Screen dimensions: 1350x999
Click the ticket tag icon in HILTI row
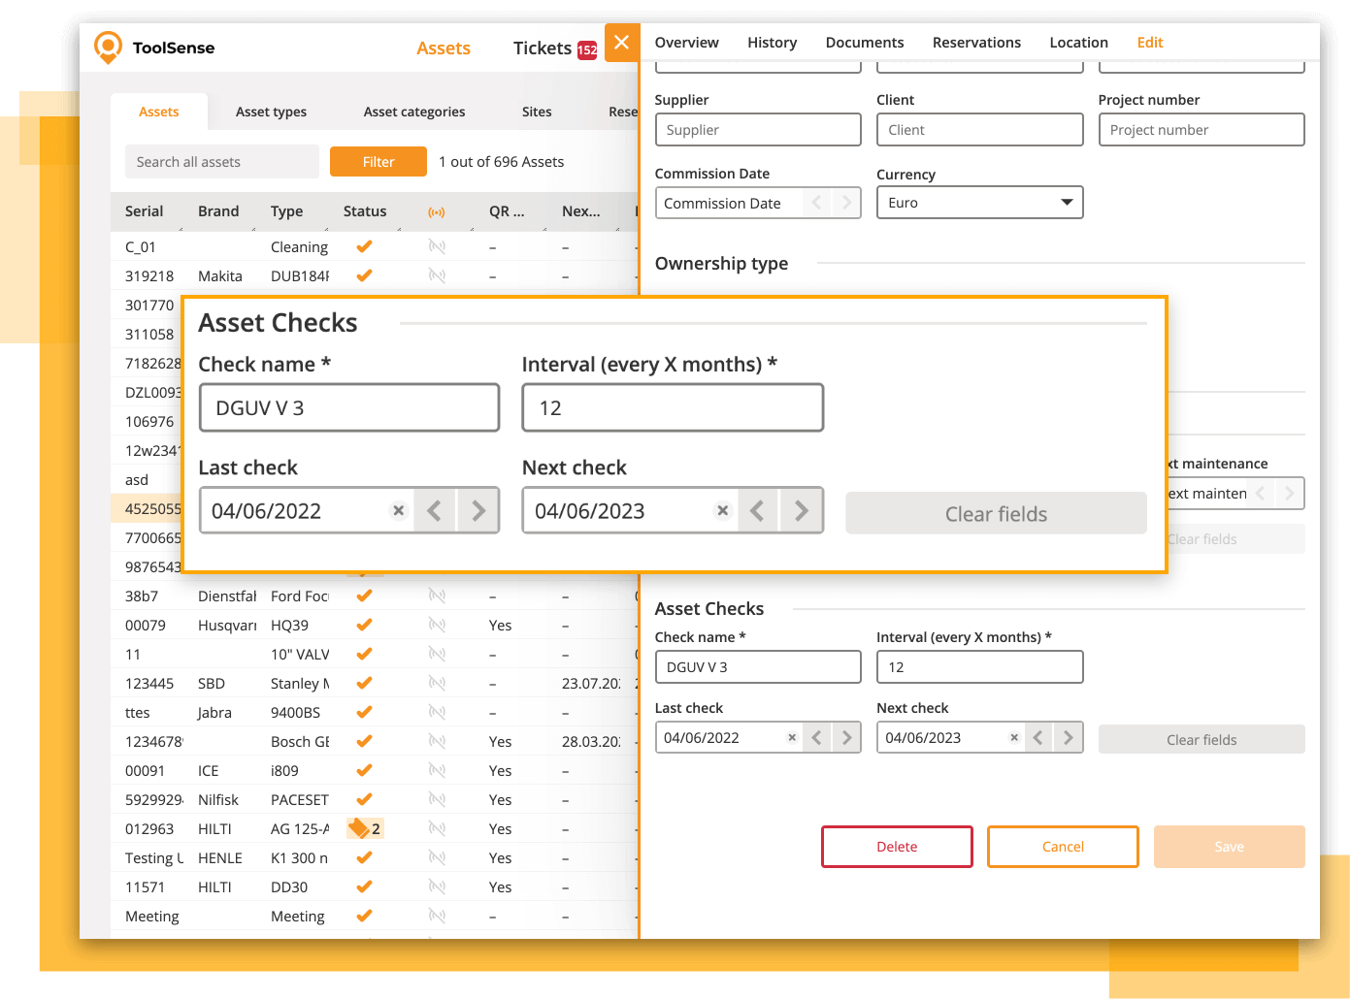359,828
